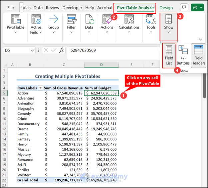Click the Comments button

pyautogui.click(x=184, y=8)
